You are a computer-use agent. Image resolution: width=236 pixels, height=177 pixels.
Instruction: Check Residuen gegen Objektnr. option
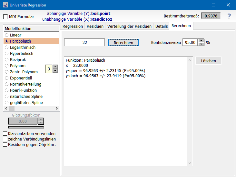[5, 145]
